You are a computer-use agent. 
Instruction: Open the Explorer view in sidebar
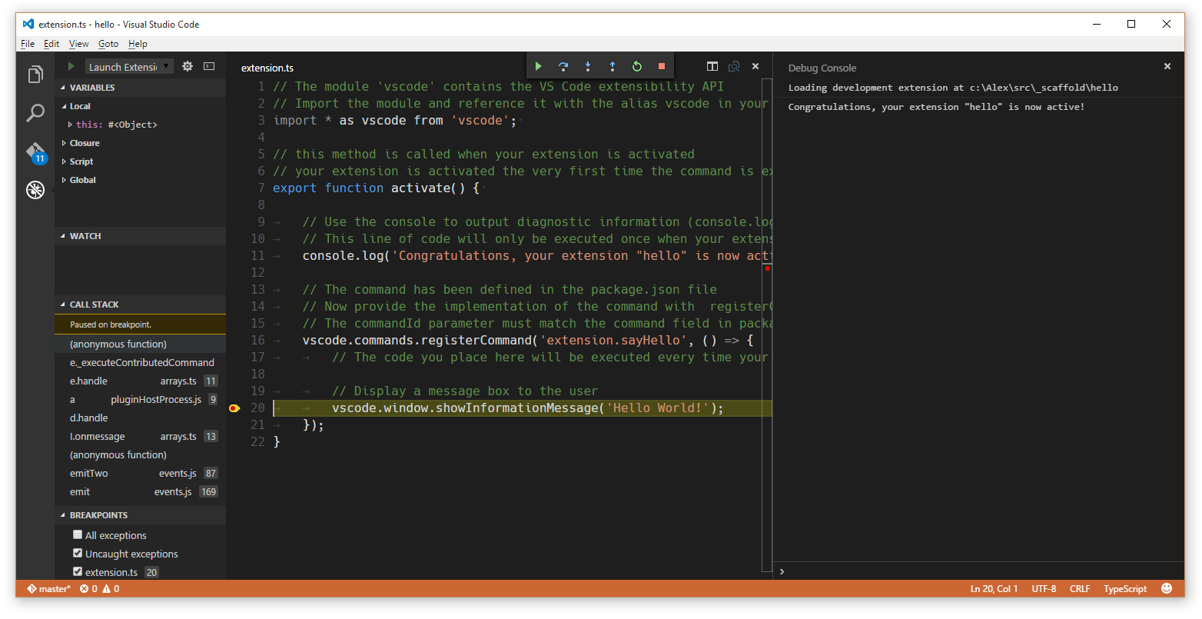pyautogui.click(x=35, y=75)
